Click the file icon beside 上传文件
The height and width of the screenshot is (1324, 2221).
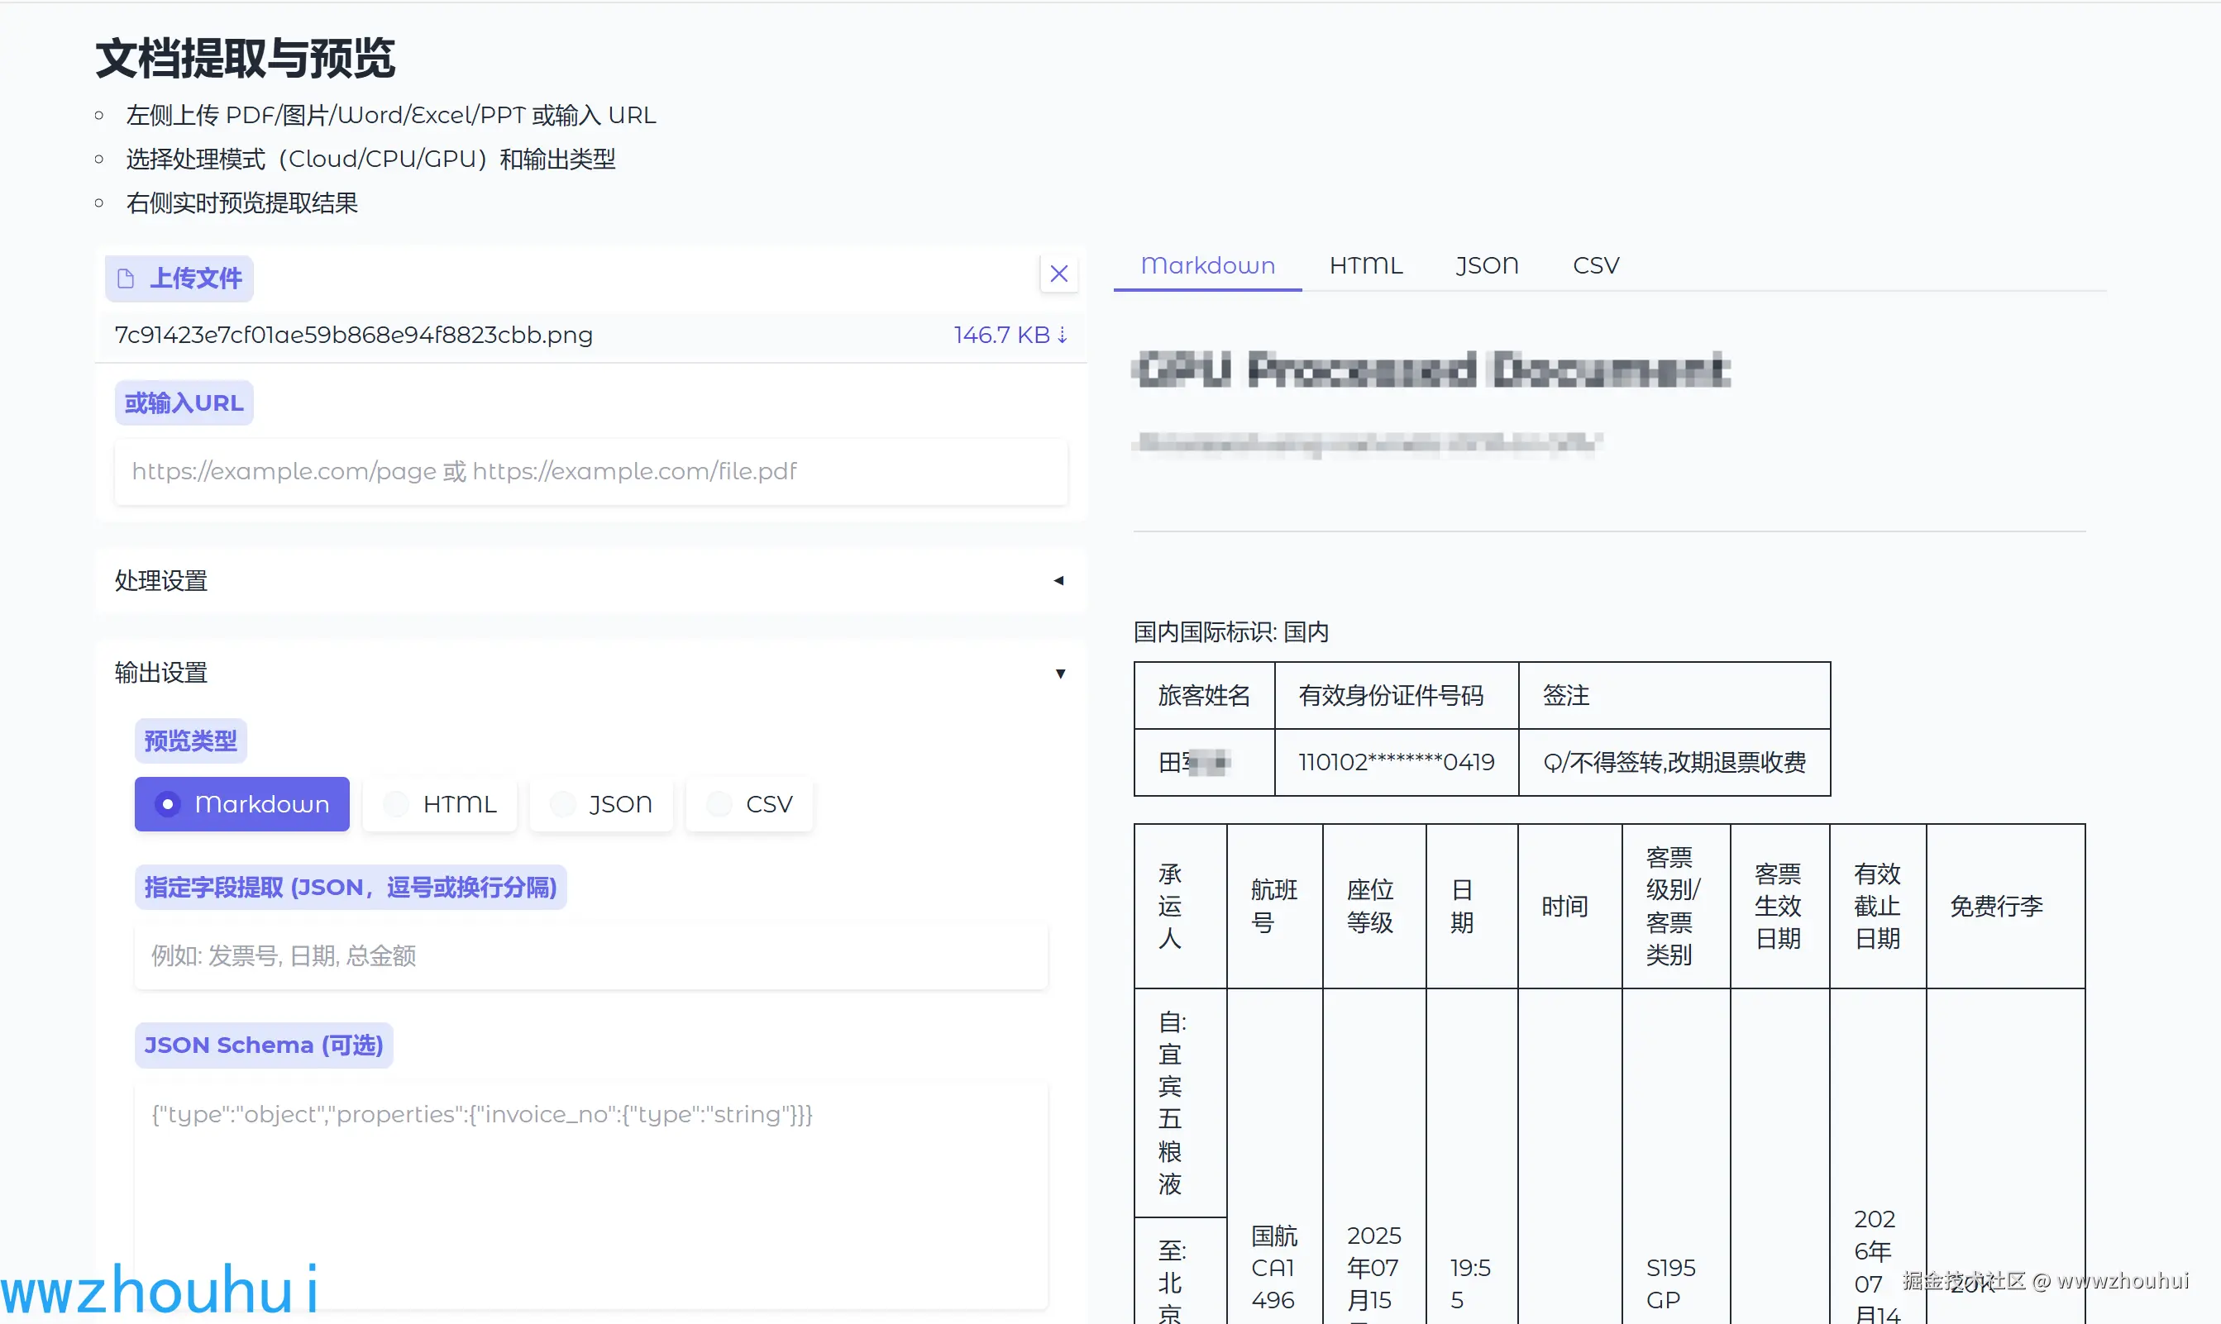pyautogui.click(x=126, y=279)
